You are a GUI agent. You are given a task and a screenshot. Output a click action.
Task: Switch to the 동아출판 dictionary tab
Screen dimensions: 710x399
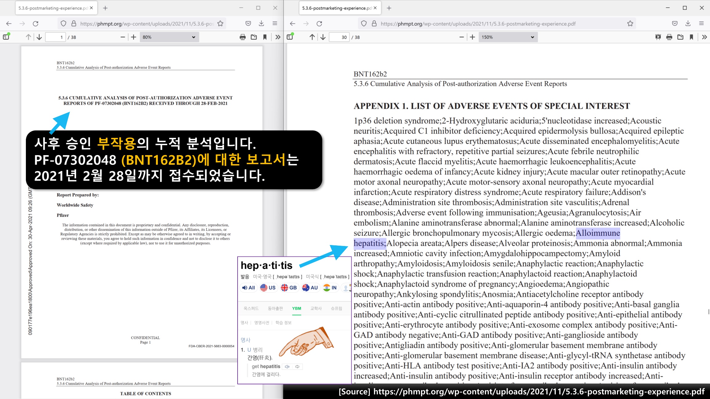click(275, 308)
